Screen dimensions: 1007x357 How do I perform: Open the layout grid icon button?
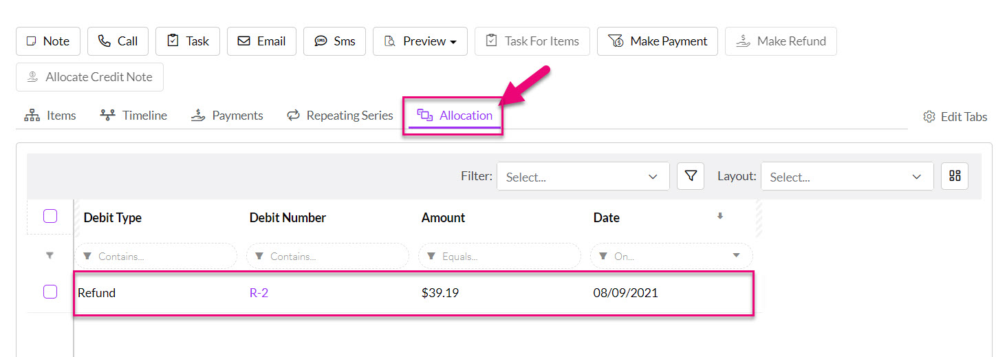[x=955, y=176]
